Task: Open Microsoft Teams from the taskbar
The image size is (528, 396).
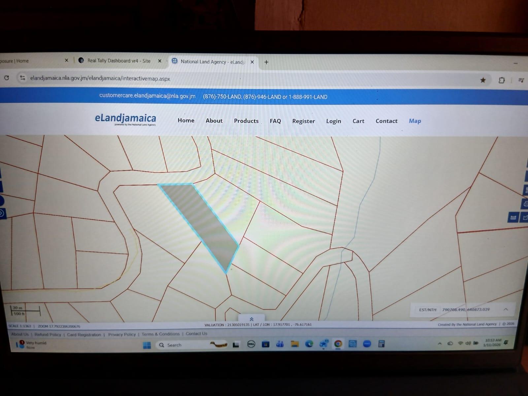Action: 280,344
